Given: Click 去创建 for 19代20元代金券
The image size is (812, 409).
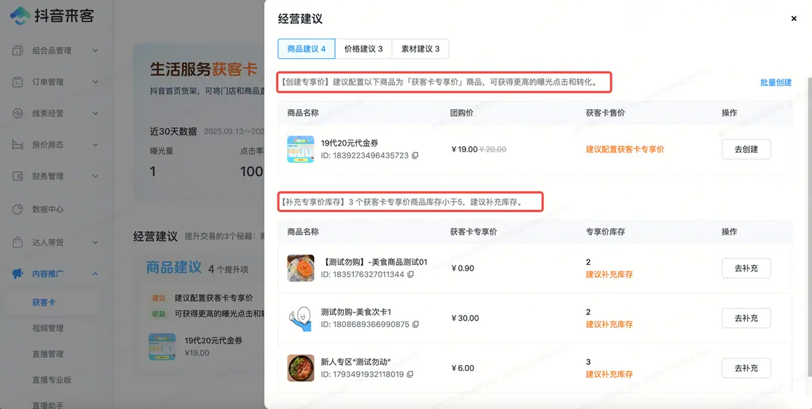Looking at the screenshot, I should point(746,150).
